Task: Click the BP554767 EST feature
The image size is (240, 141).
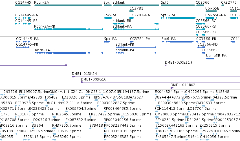Action: (x=96, y=100)
